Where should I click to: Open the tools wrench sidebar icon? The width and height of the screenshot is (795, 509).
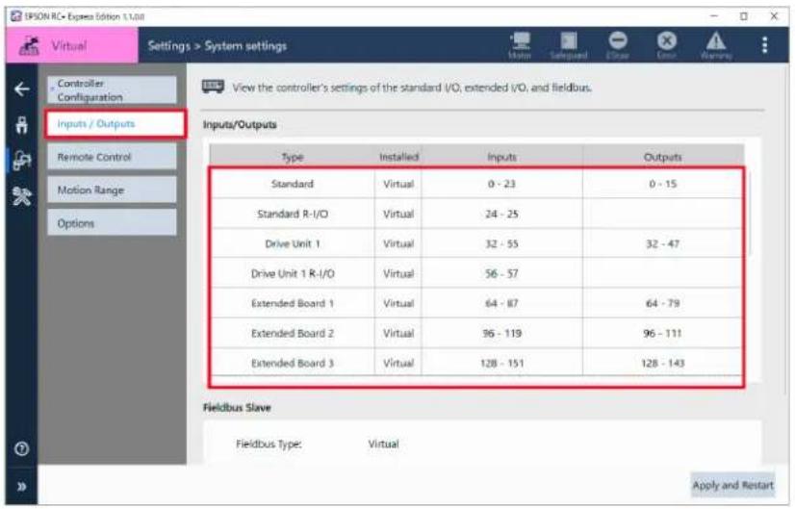[22, 195]
